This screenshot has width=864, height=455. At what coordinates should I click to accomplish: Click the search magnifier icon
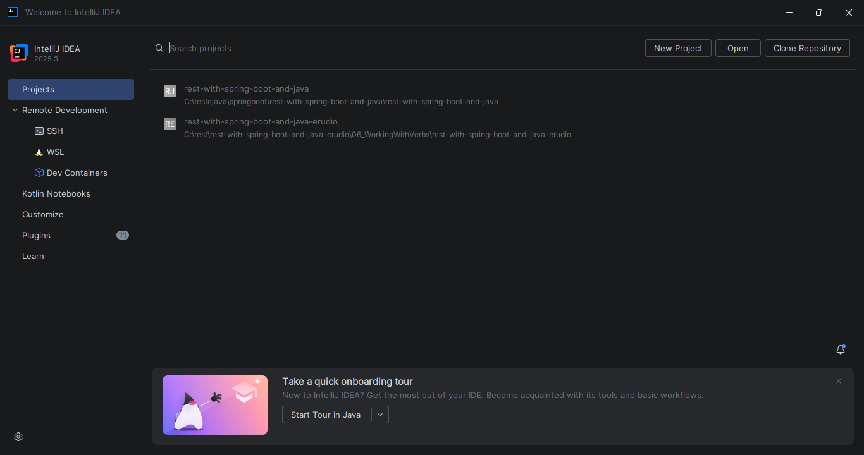(x=159, y=48)
